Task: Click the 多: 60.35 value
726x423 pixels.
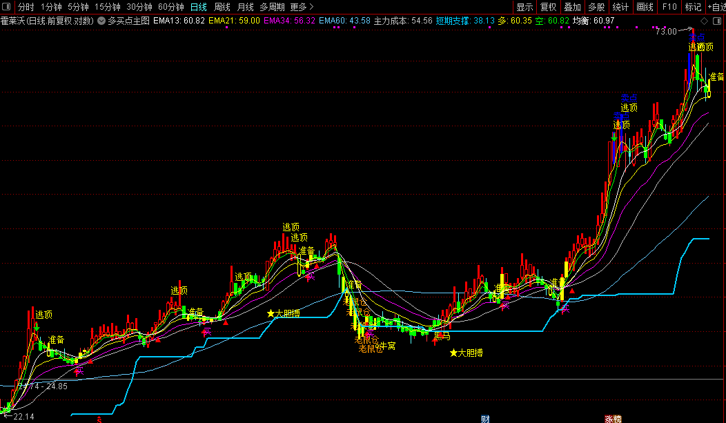Action: pyautogui.click(x=515, y=21)
